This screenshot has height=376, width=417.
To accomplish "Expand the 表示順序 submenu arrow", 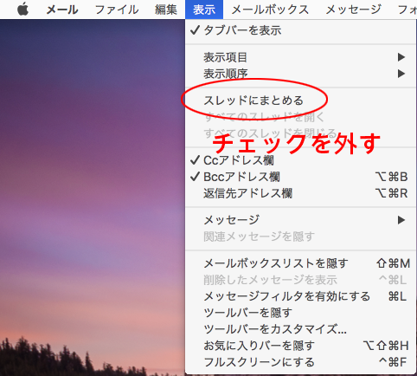I will (x=401, y=74).
